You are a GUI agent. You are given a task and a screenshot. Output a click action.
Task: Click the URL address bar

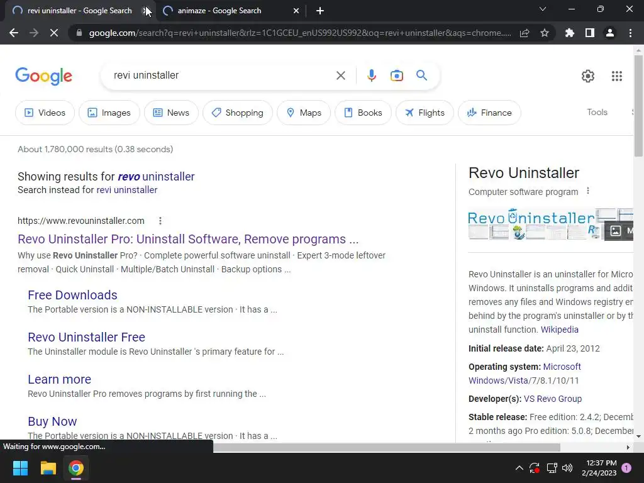(x=300, y=33)
